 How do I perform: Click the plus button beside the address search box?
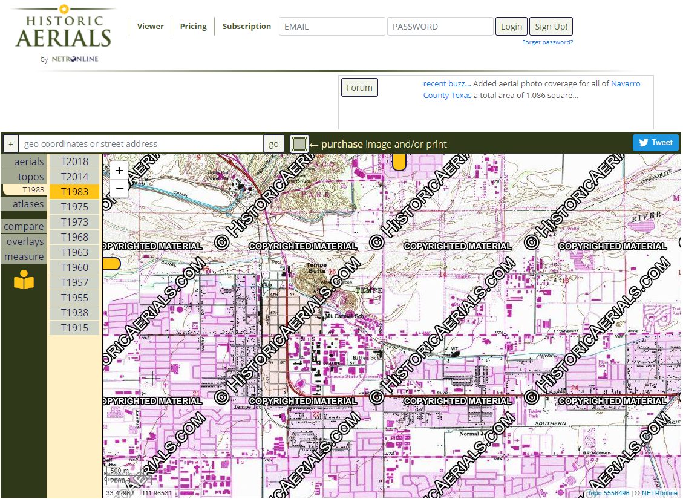(11, 143)
